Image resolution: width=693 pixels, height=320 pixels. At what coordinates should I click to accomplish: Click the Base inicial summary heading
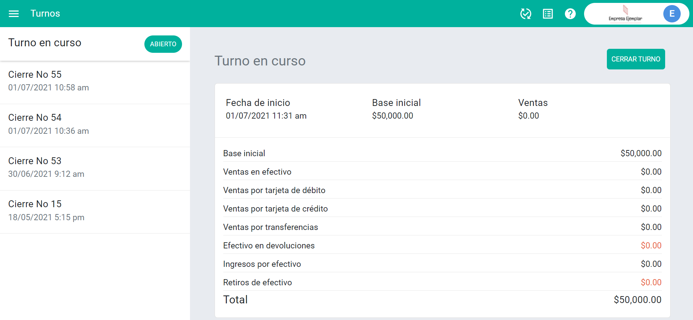pyautogui.click(x=396, y=103)
